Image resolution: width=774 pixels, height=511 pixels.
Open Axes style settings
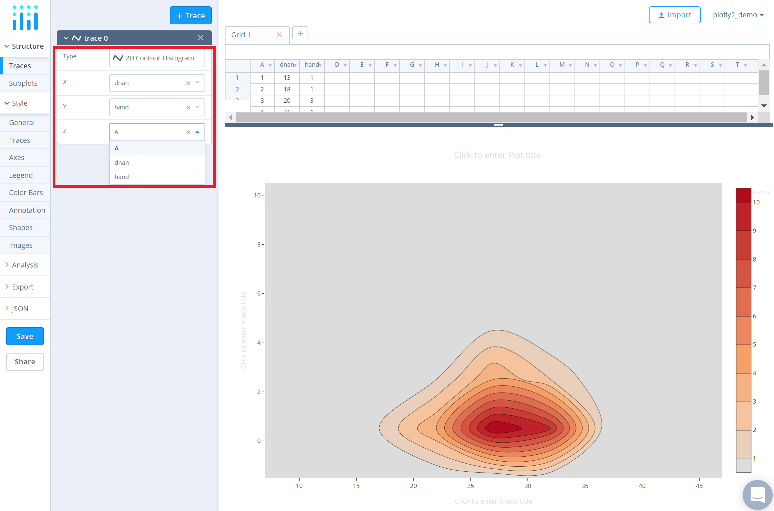25,157
